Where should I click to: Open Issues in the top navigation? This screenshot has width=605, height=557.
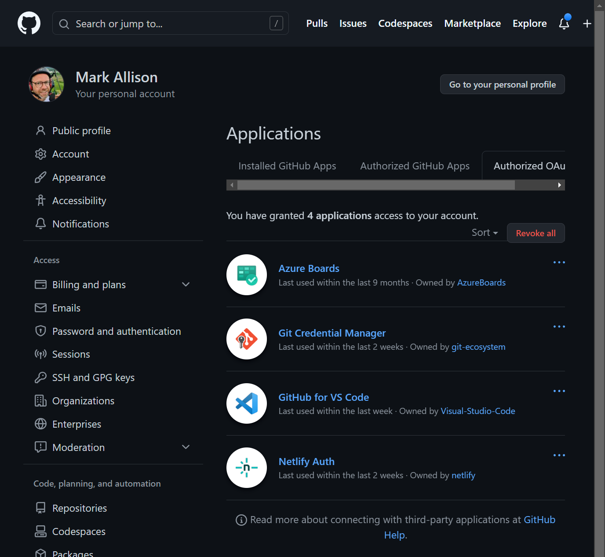[353, 23]
